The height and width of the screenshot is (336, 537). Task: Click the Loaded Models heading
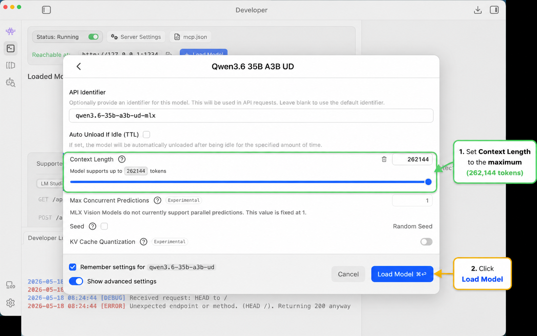[x=45, y=76]
